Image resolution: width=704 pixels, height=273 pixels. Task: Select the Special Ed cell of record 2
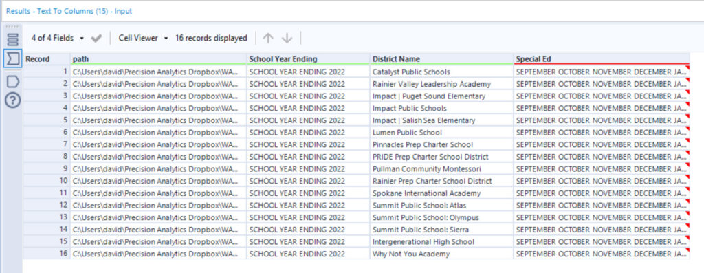click(602, 83)
